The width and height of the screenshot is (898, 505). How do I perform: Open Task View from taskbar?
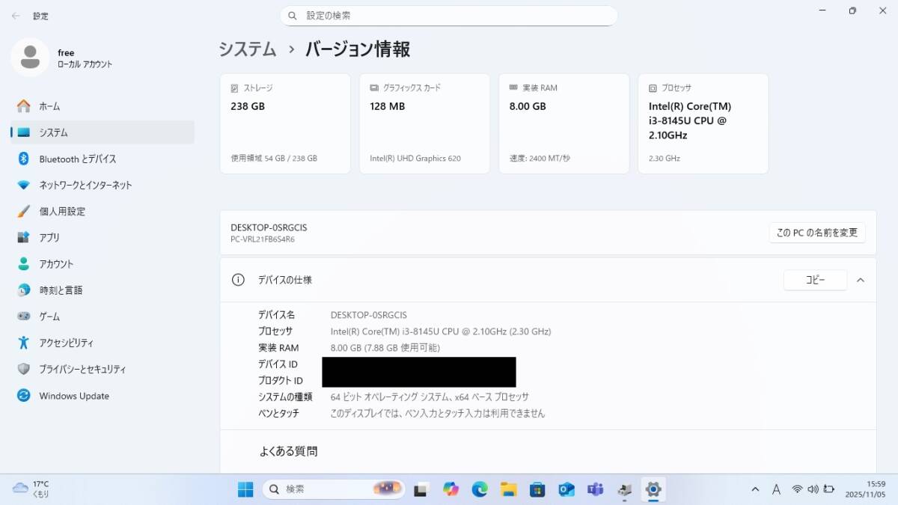[x=421, y=489]
